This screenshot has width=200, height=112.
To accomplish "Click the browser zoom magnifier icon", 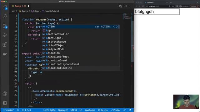I will 169,6.
